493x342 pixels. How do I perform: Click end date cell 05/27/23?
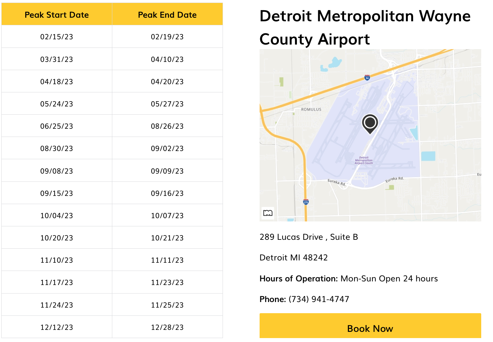(167, 104)
